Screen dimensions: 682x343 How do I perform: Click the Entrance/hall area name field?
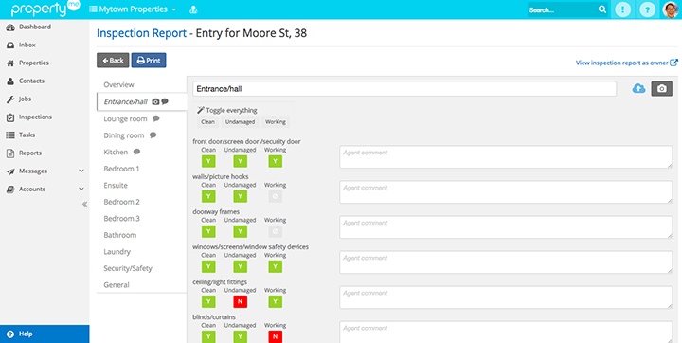(404, 89)
